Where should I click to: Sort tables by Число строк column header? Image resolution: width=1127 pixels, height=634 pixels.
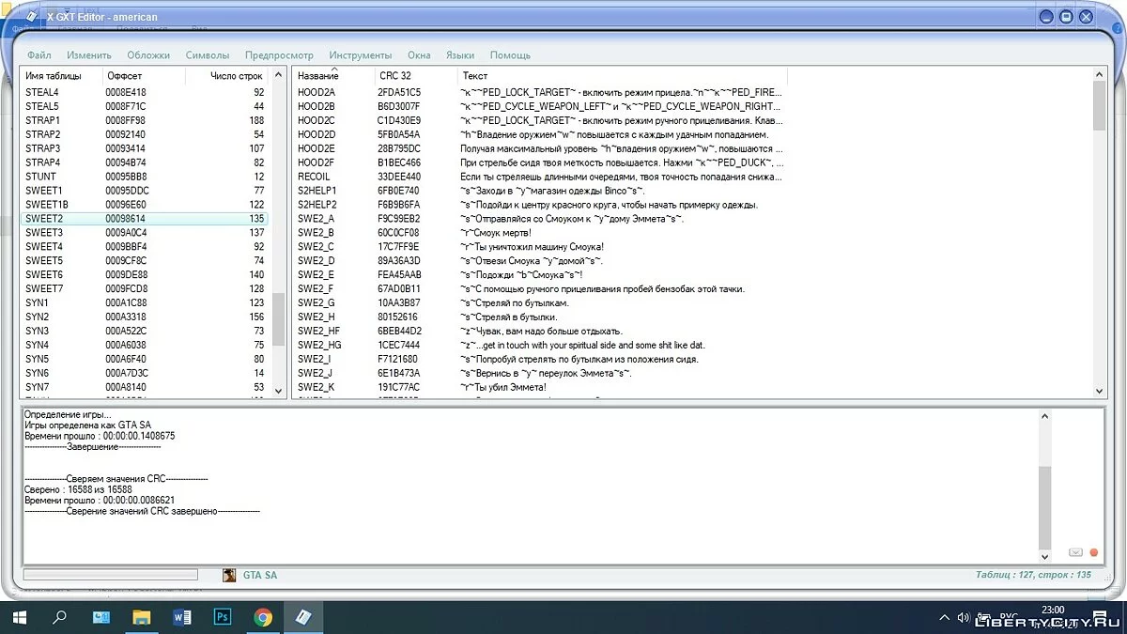[237, 75]
